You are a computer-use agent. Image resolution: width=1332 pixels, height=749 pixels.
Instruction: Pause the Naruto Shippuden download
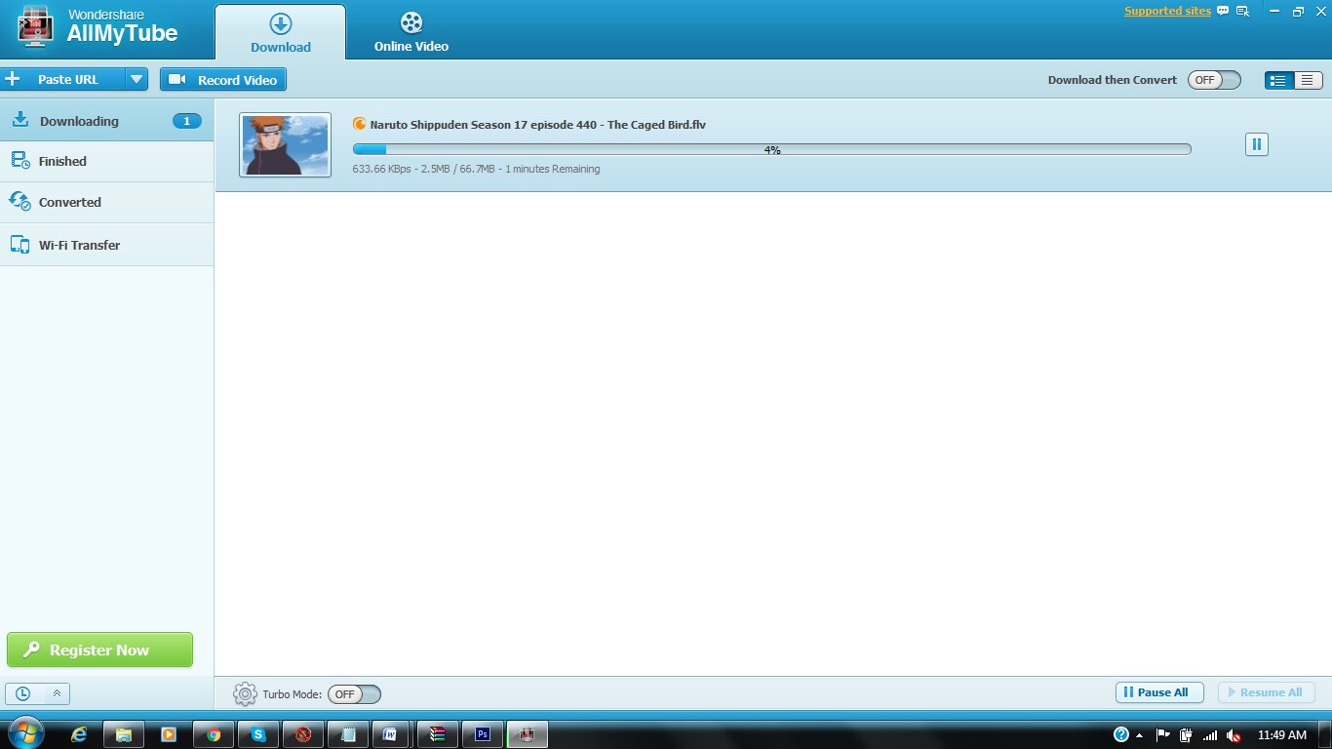tap(1256, 144)
